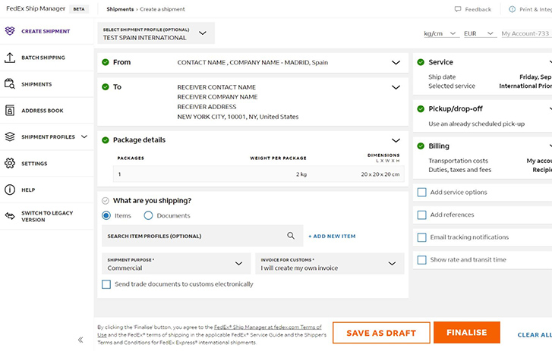Expand Shipment Profiles submenu chevron

coord(84,136)
